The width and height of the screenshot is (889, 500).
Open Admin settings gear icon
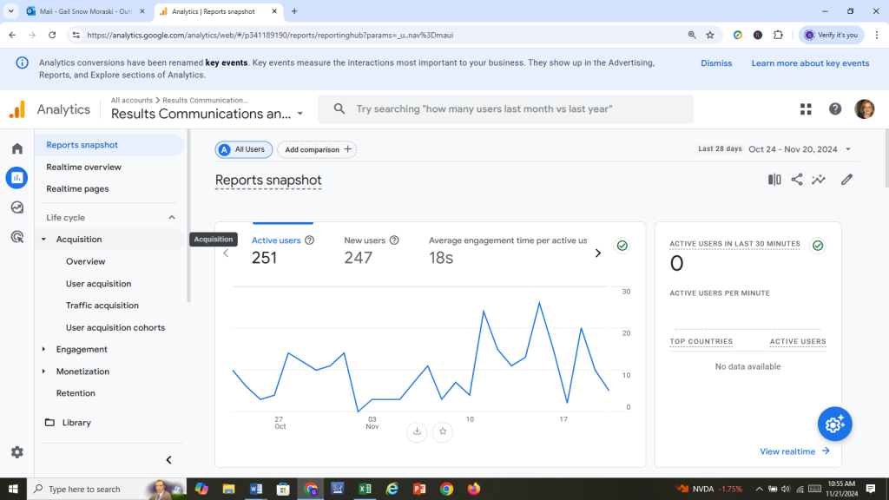pyautogui.click(x=17, y=451)
